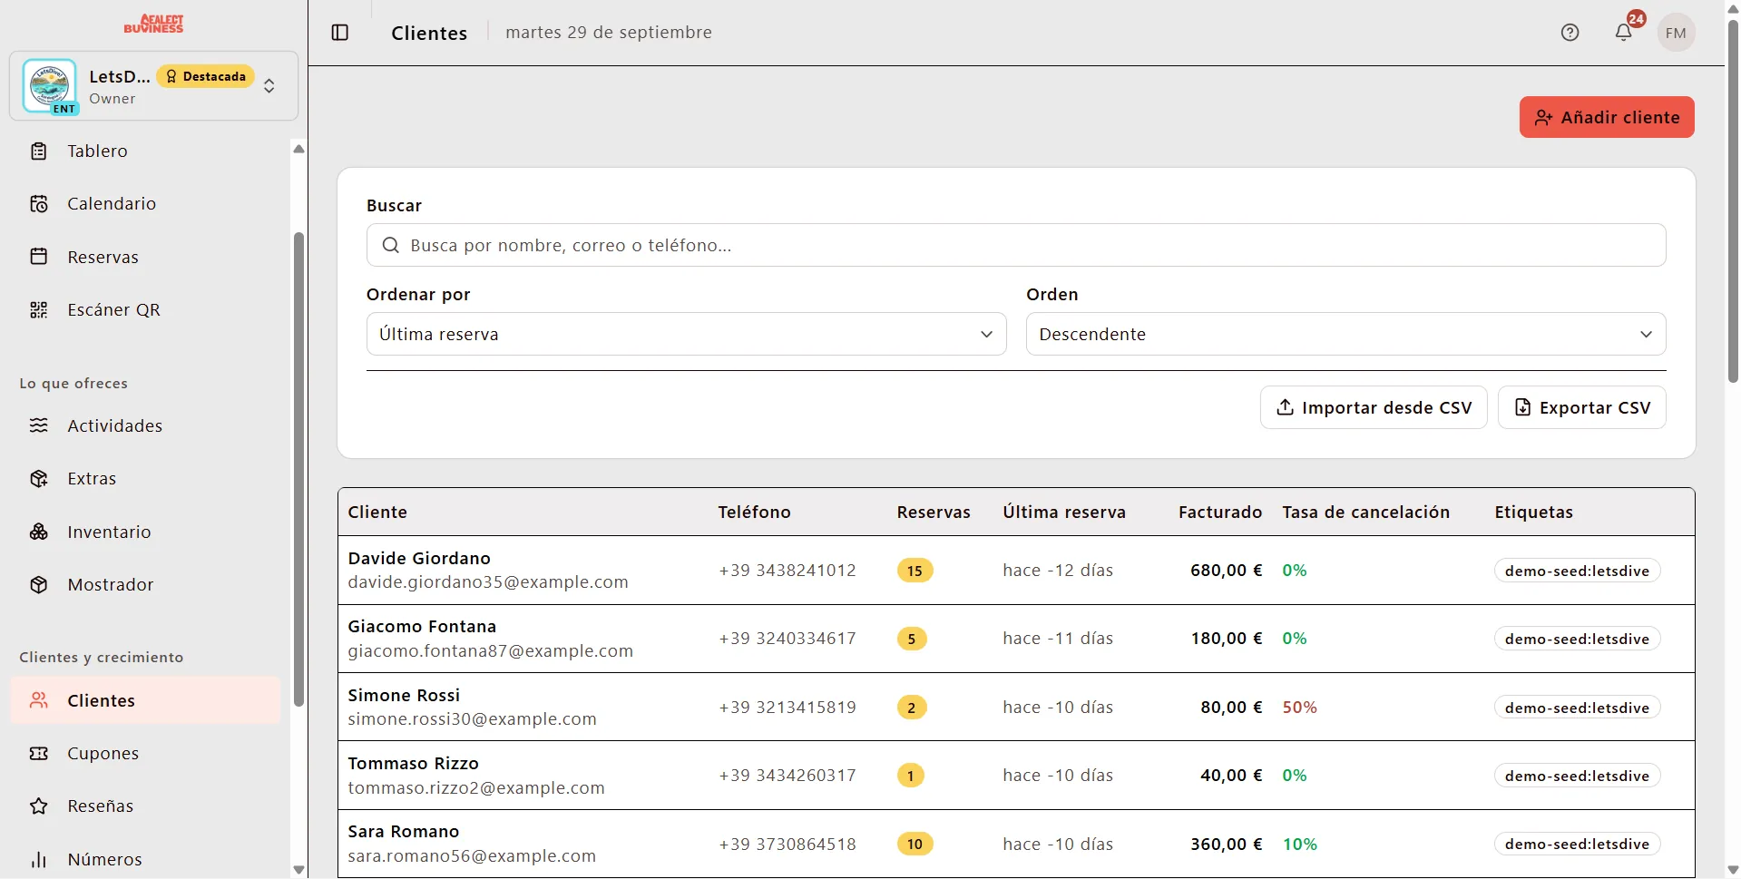Click the Extras package icon

point(39,479)
